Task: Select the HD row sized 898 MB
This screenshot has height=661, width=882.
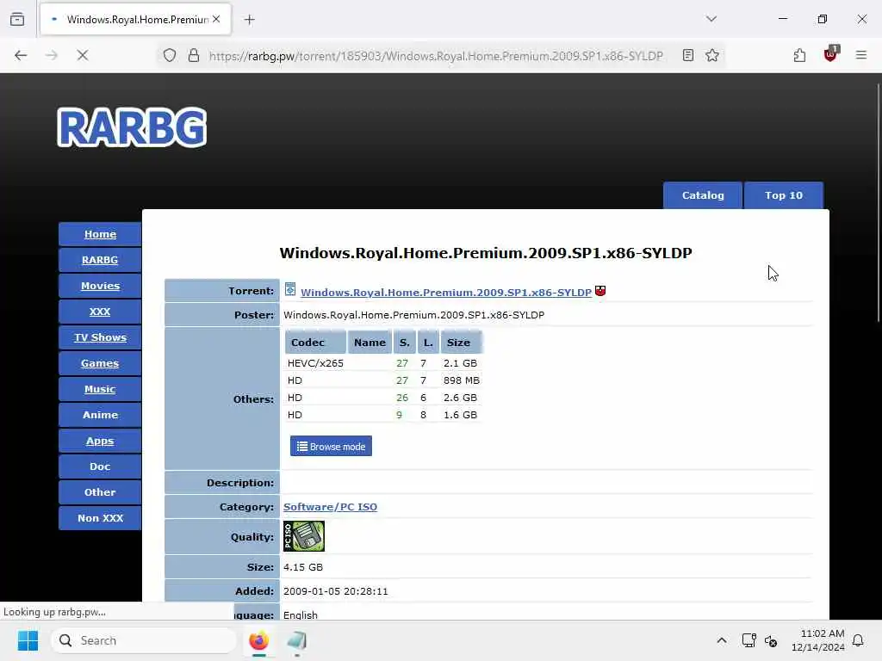Action: point(383,380)
